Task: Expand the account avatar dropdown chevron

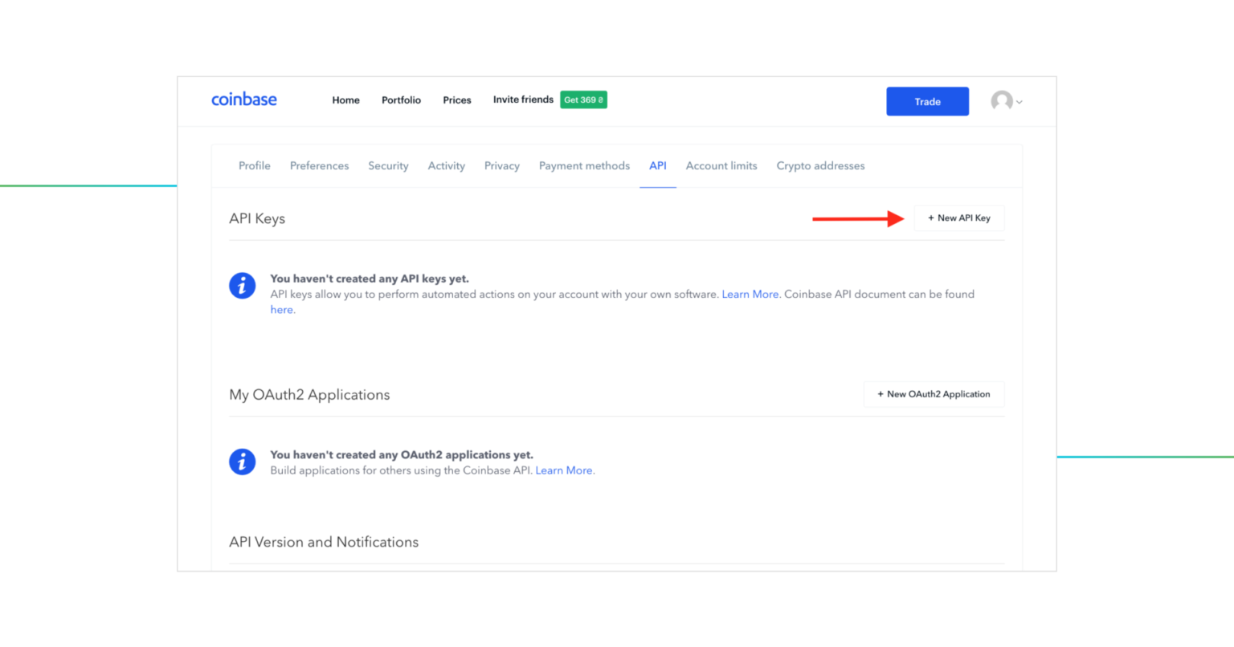Action: click(x=1020, y=102)
